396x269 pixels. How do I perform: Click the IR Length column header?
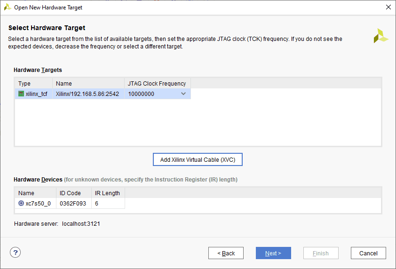click(x=108, y=193)
